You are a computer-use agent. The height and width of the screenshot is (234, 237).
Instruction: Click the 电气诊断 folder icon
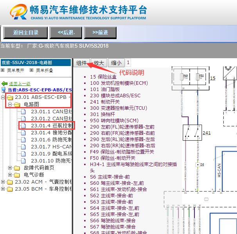tap(17, 175)
